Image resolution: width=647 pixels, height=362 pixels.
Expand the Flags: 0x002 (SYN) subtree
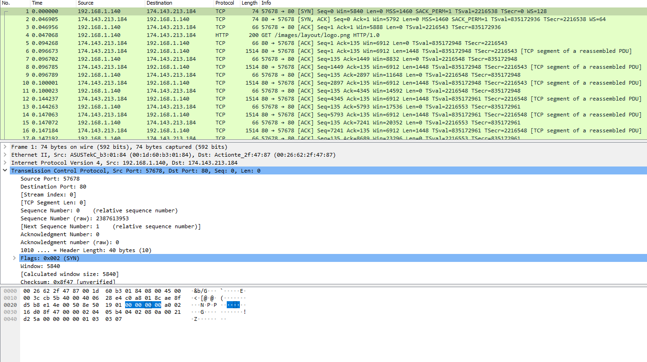14,258
